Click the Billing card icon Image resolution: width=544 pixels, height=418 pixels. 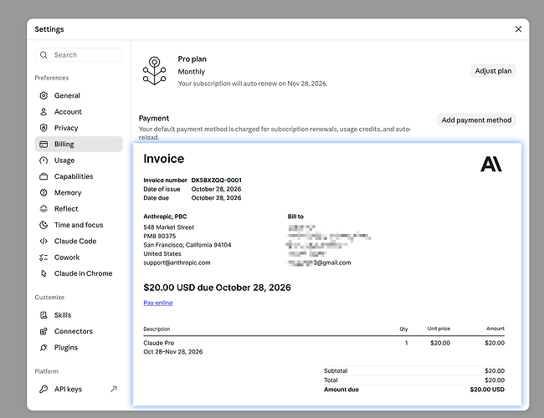(x=44, y=144)
